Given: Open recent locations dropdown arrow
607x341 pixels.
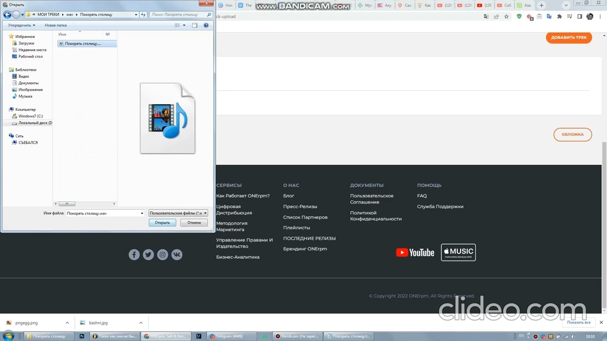Looking at the screenshot, I should coord(22,15).
